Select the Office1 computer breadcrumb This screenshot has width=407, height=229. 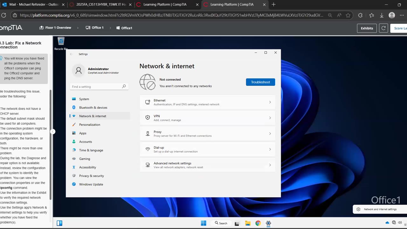coord(124,28)
